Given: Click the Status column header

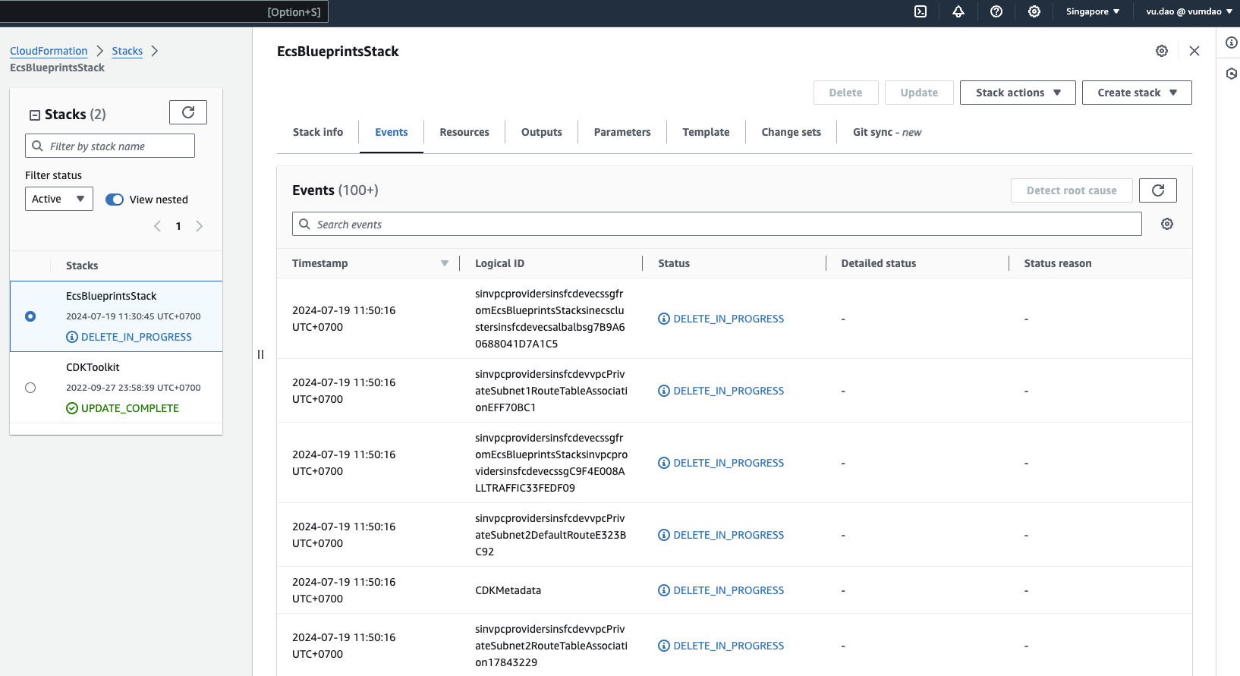Looking at the screenshot, I should point(674,263).
